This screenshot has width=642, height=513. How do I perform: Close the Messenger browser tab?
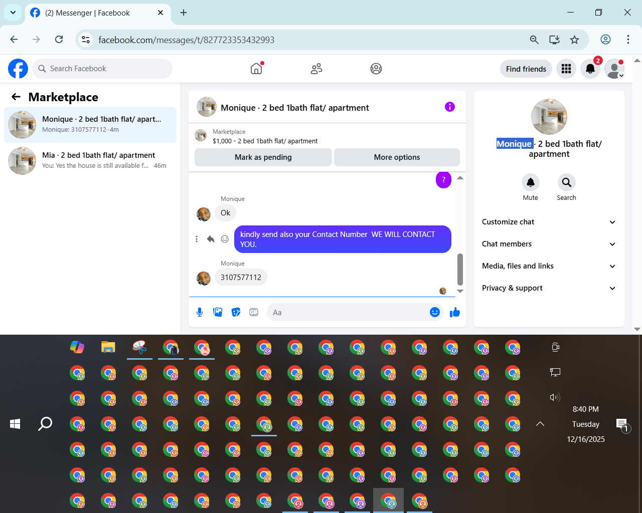[160, 13]
